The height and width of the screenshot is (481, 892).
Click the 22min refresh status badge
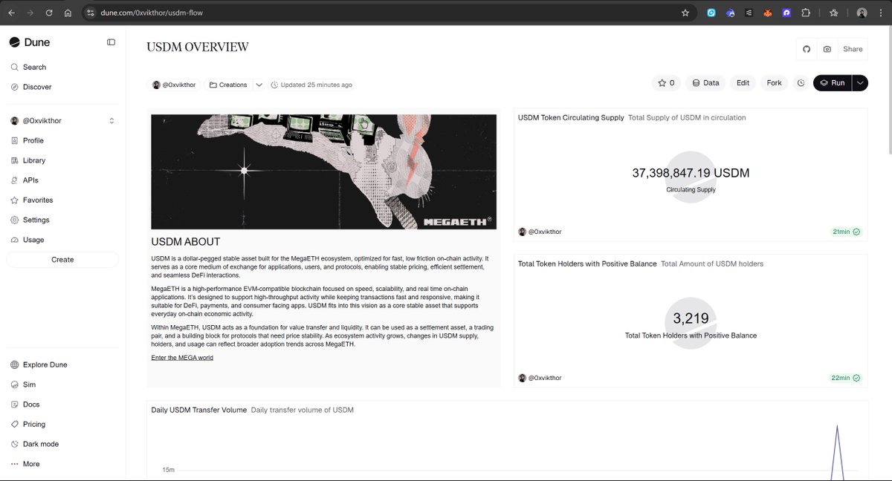(x=846, y=378)
